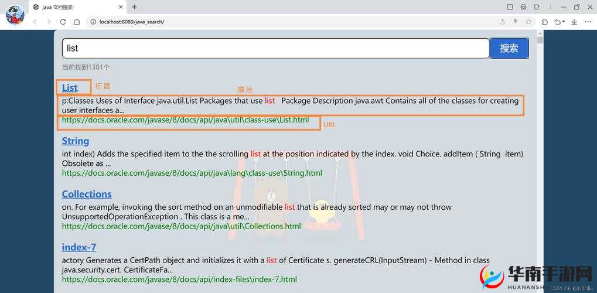Open the three-dot browser menu
The height and width of the screenshot is (293, 597).
pyautogui.click(x=587, y=22)
